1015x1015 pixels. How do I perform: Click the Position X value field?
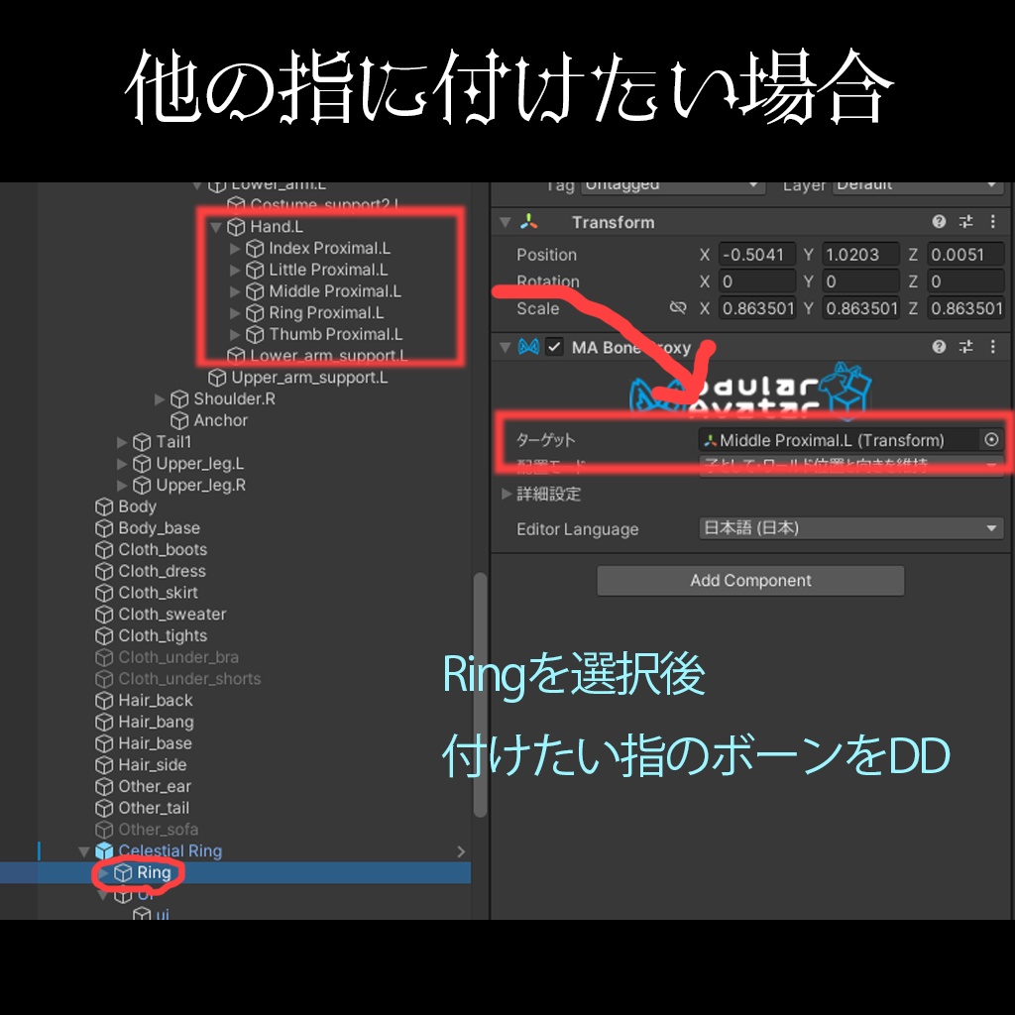click(x=756, y=255)
